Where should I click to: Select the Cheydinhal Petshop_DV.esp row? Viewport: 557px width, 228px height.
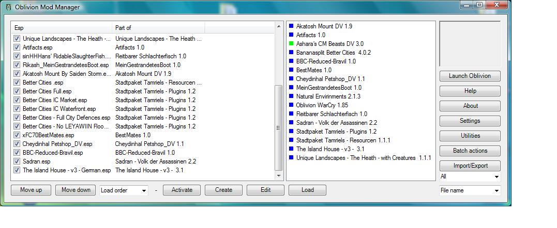[57, 144]
